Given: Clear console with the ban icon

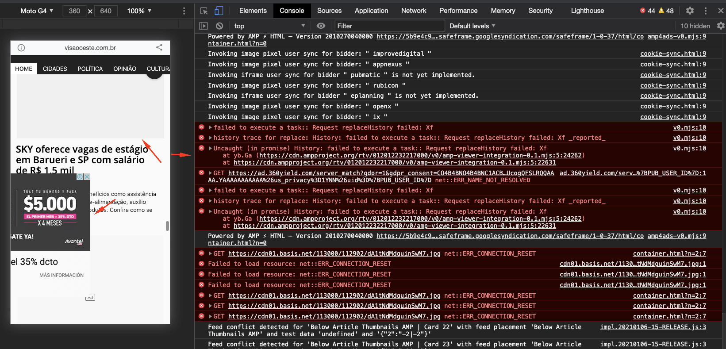Looking at the screenshot, I should pyautogui.click(x=219, y=26).
